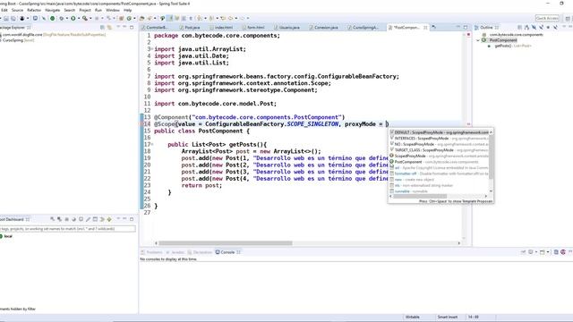This screenshot has width=573, height=322.
Task: Click the Collapse All icon in Package Explorer
Action: [x=102, y=28]
